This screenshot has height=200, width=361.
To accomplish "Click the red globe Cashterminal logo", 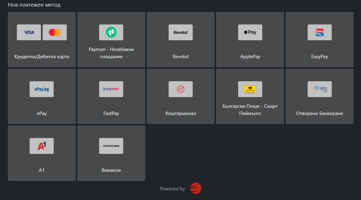I will tap(180, 89).
